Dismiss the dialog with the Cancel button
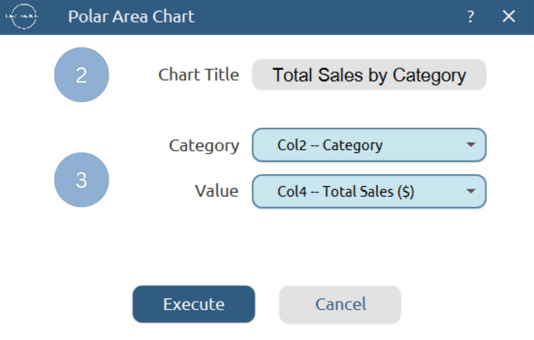Image resolution: width=534 pixels, height=340 pixels. 340,304
